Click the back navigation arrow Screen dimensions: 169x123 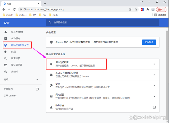pos(4,9)
